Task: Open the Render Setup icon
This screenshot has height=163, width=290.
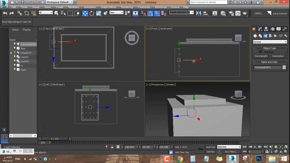Action: click(231, 13)
